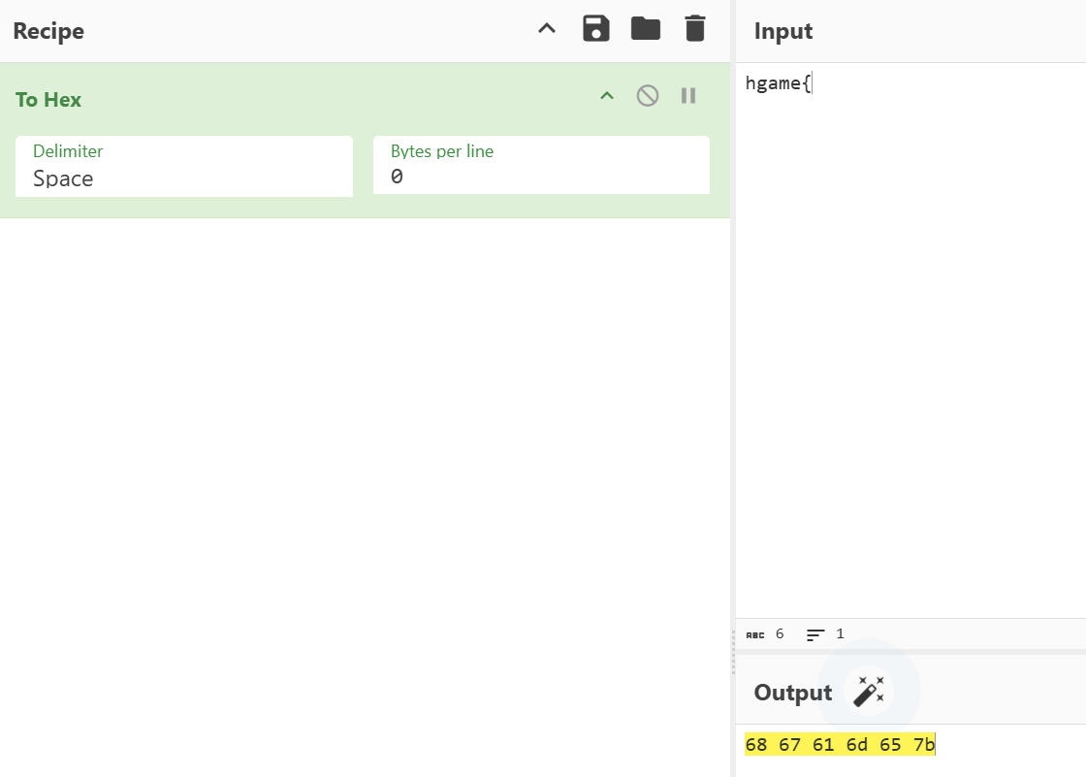Viewport: 1086px width, 777px height.
Task: Click the input character count indicator
Action: 765,634
